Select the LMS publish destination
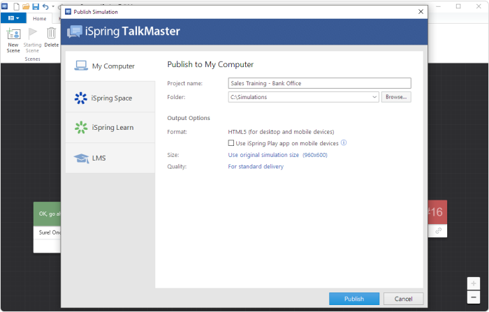This screenshot has height=312, width=489. point(110,158)
